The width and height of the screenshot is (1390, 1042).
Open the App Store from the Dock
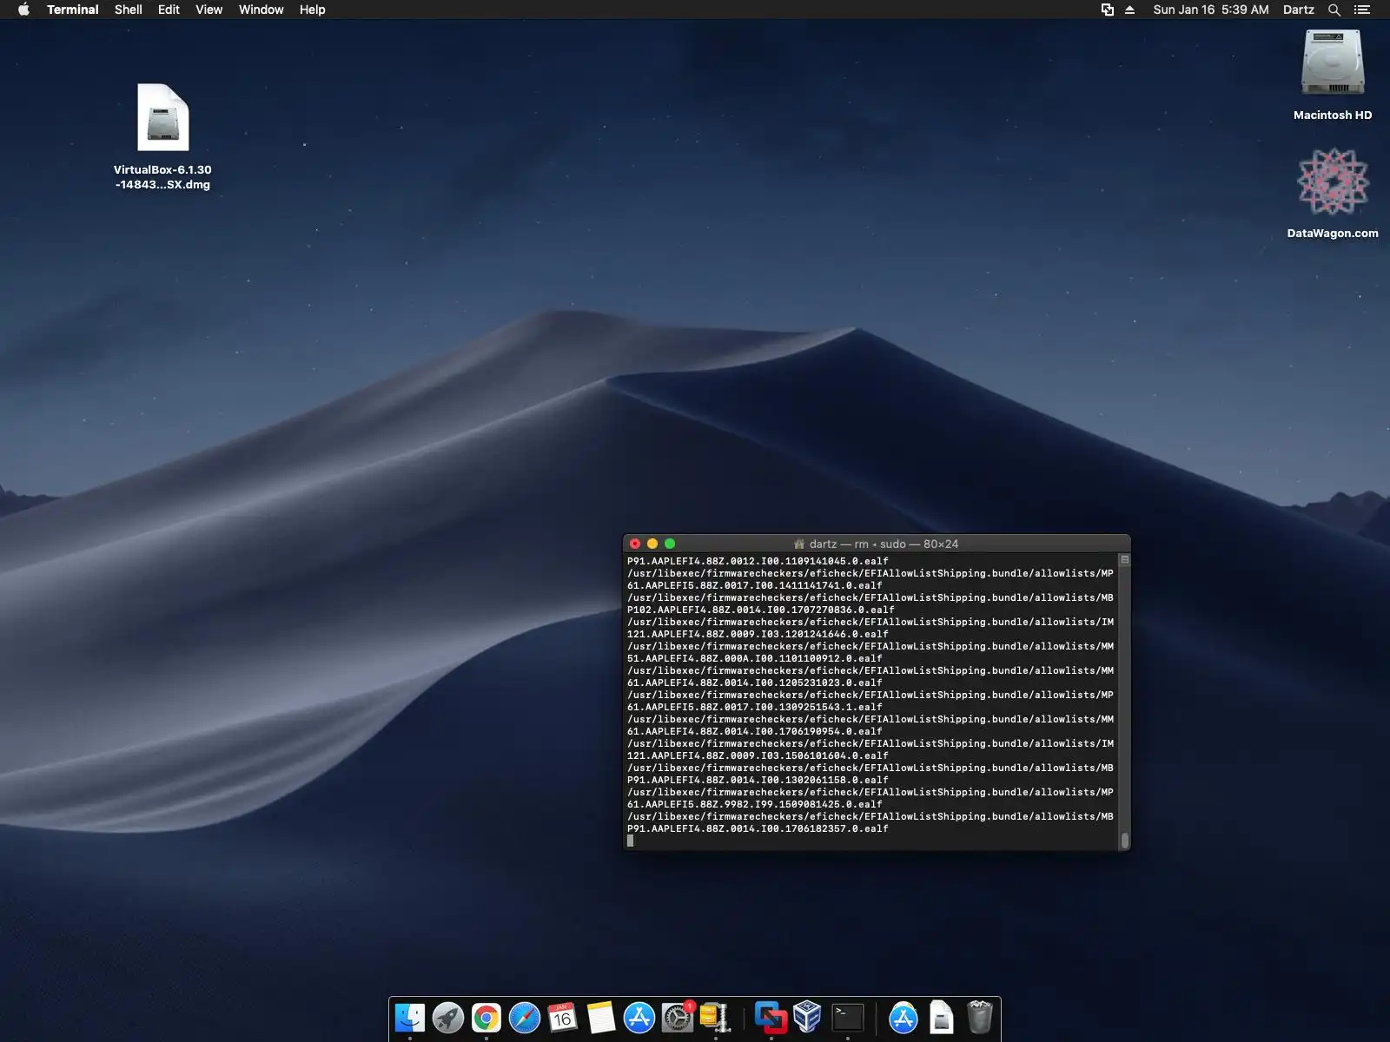pos(639,1018)
